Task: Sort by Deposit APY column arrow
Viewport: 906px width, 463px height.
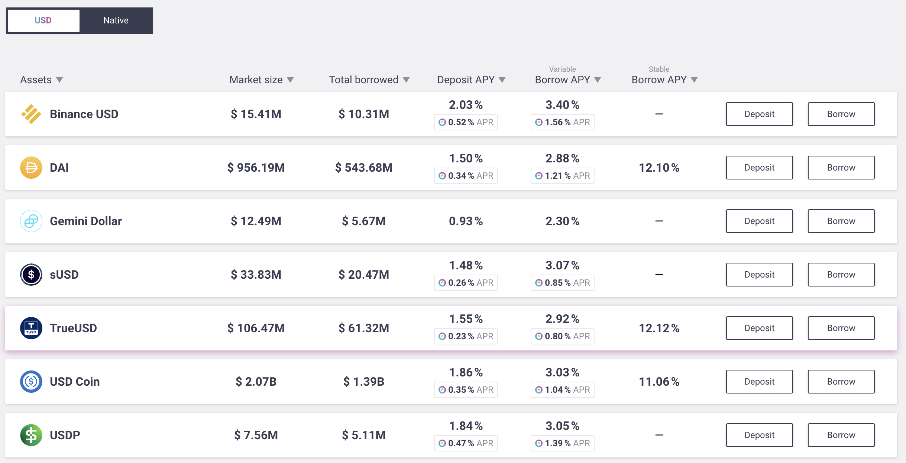Action: 502,80
